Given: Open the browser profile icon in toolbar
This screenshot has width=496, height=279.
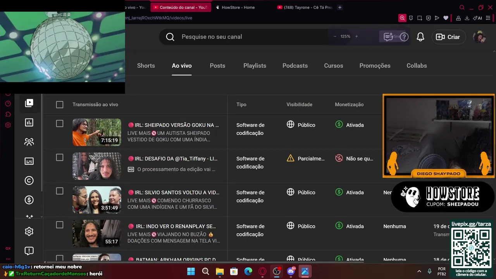Looking at the screenshot, I should pyautogui.click(x=458, y=18).
